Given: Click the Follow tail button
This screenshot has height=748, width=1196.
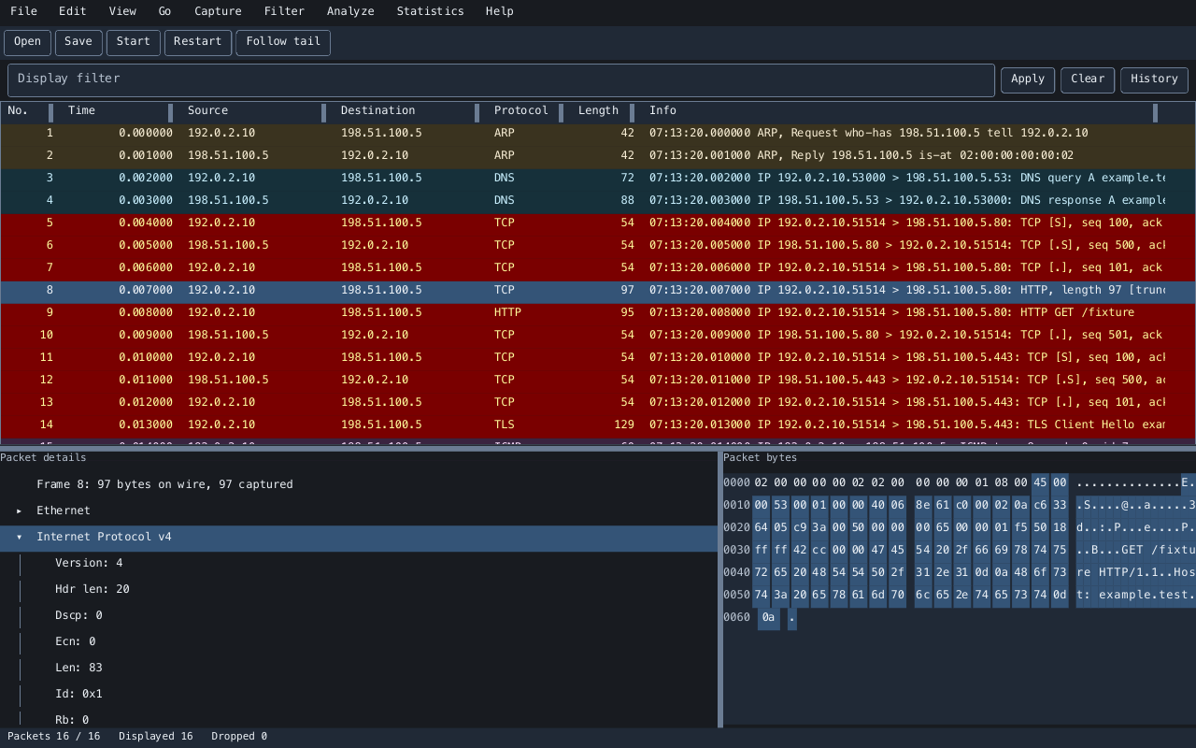Looking at the screenshot, I should click(x=283, y=42).
